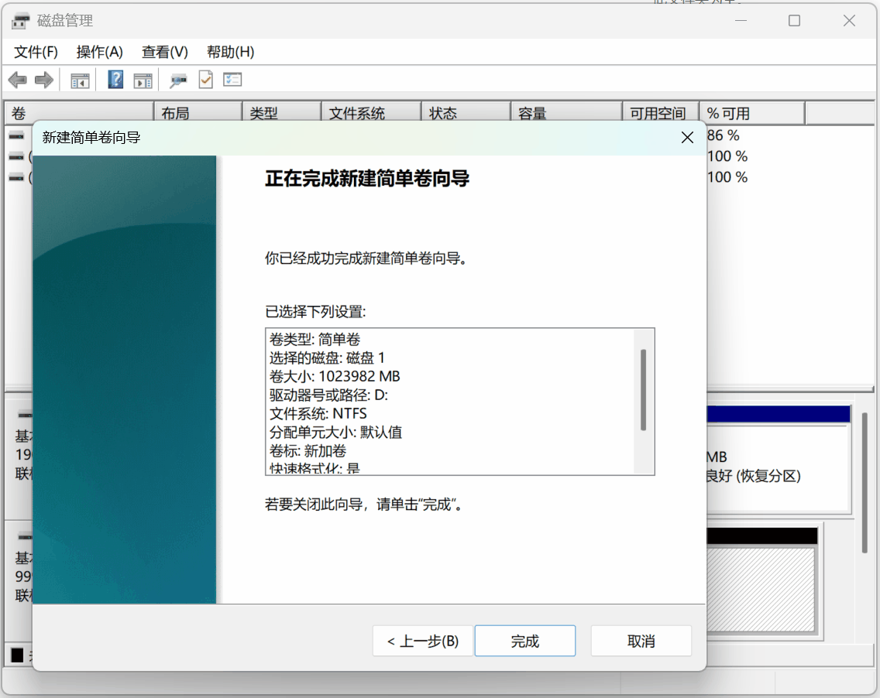Image resolution: width=880 pixels, height=698 pixels.
Task: Open the 操作(A) menu
Action: click(x=99, y=52)
